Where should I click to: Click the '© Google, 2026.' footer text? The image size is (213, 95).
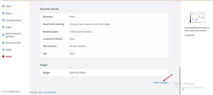click(x=36, y=92)
